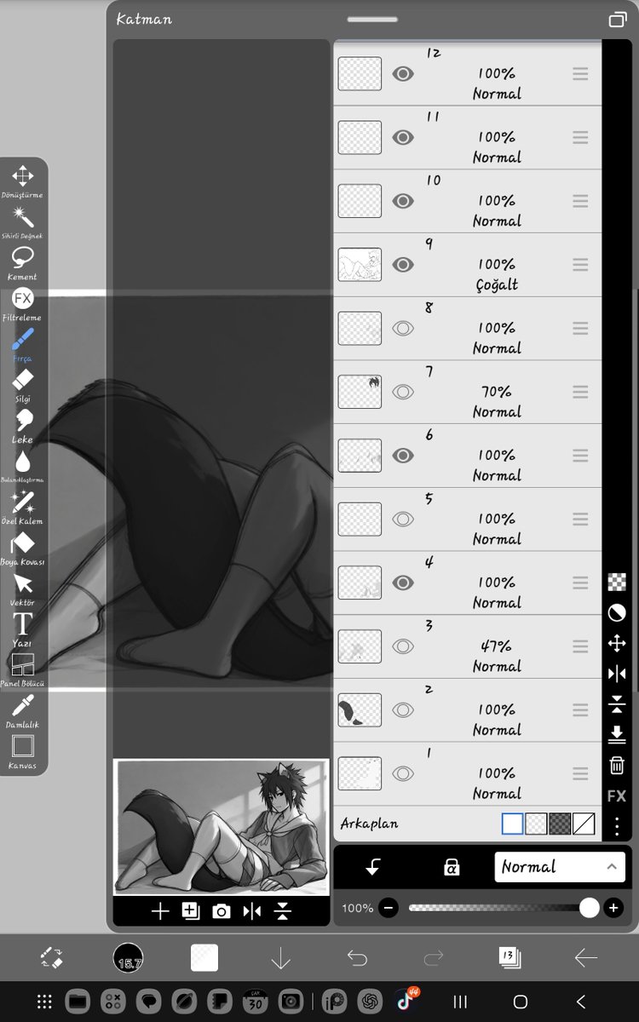
Task: Flip layer vertically below the preview
Action: coord(283,911)
